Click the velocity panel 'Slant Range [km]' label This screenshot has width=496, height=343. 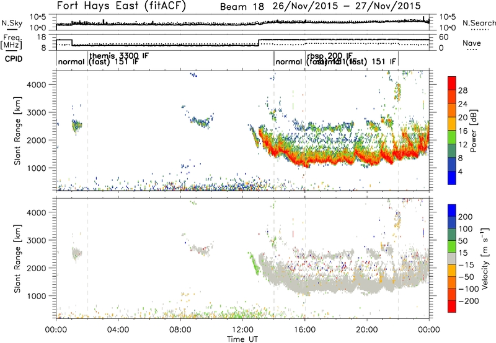[17, 258]
